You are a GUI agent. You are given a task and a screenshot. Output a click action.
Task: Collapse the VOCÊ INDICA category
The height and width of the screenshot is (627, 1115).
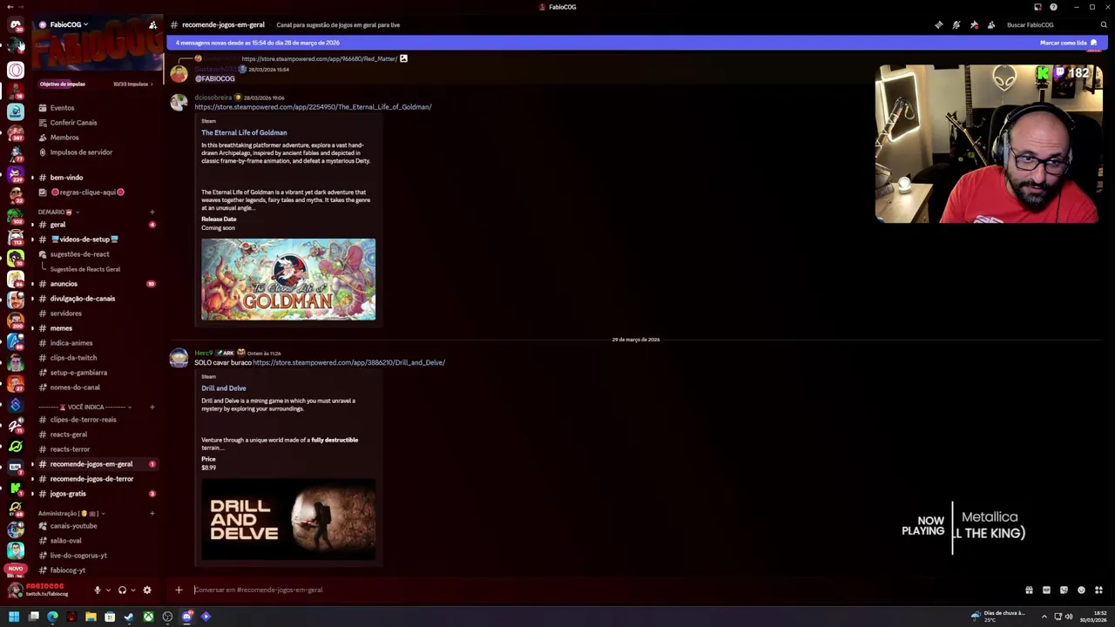click(x=84, y=407)
